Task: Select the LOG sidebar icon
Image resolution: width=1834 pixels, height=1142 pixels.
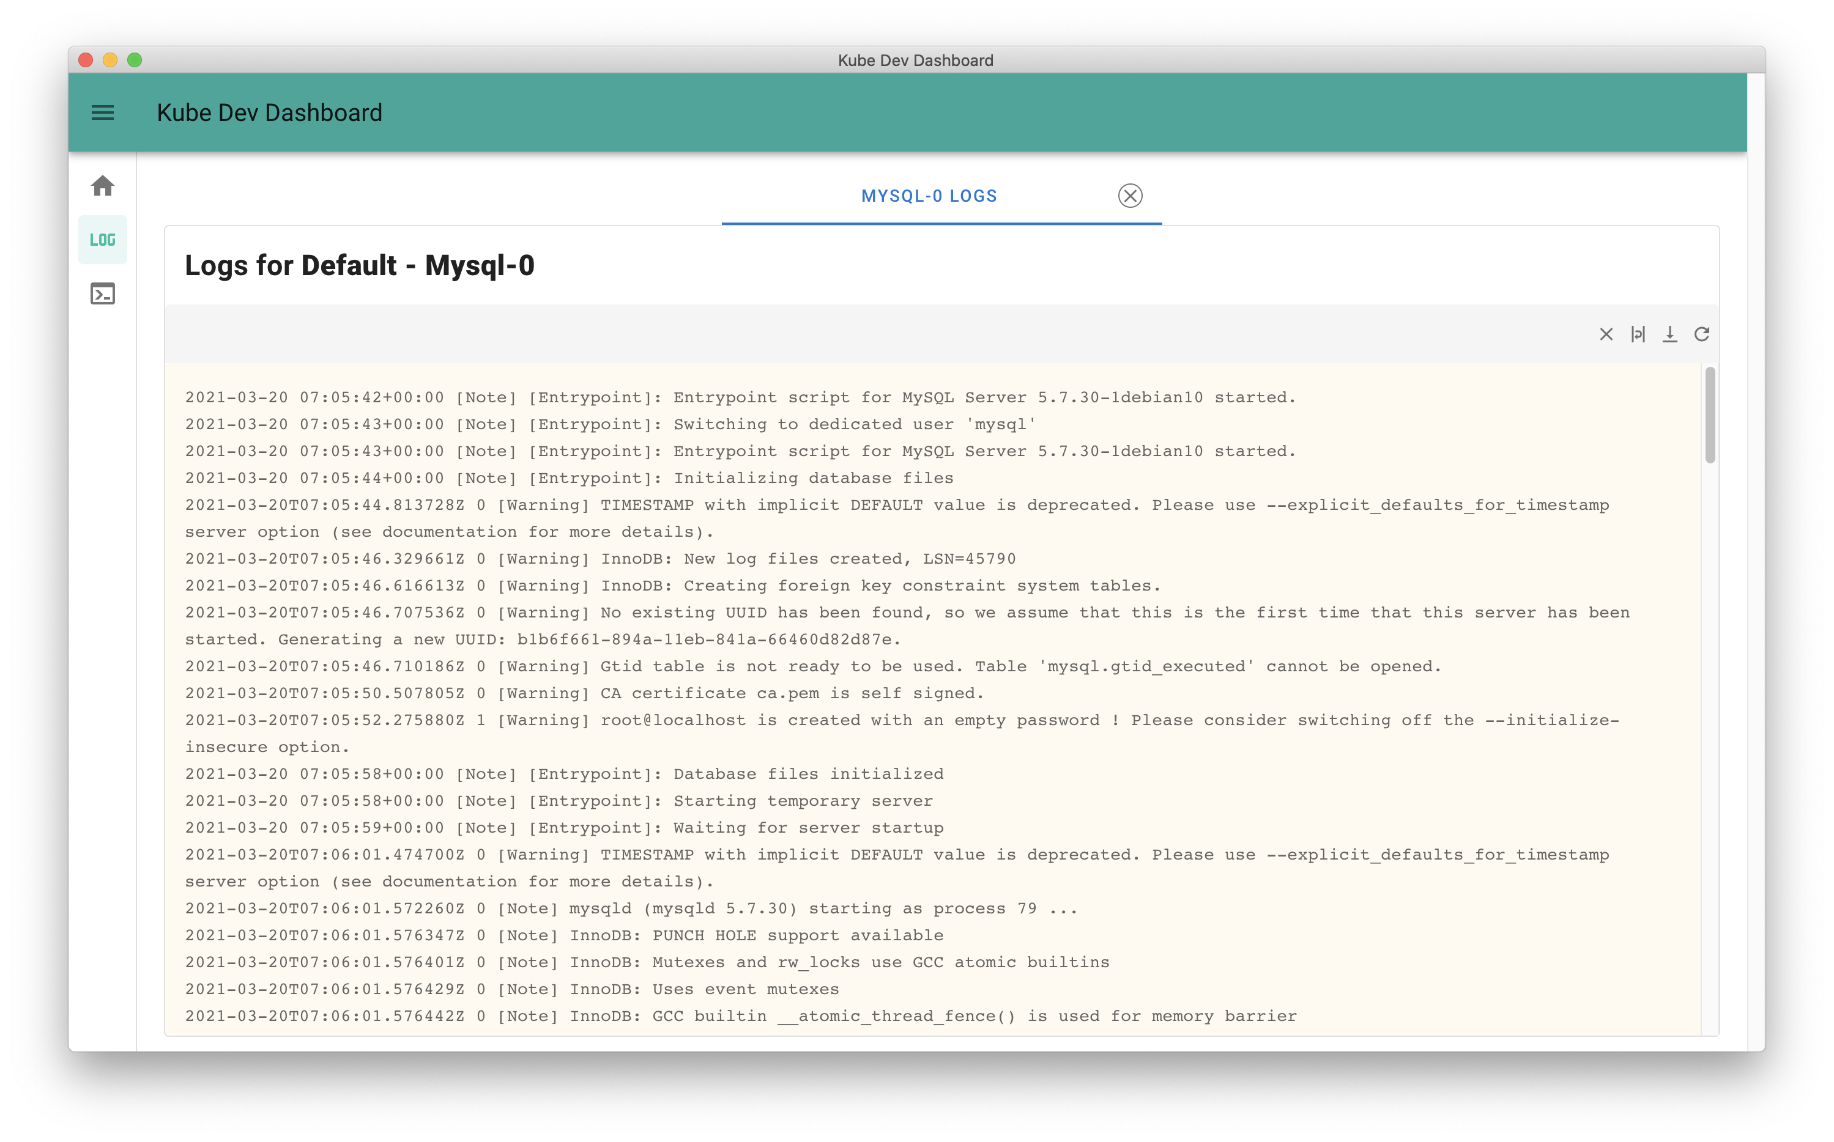Action: (x=103, y=240)
